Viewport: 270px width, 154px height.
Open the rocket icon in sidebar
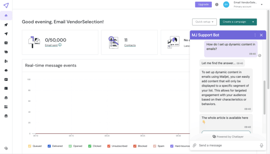point(6,25)
